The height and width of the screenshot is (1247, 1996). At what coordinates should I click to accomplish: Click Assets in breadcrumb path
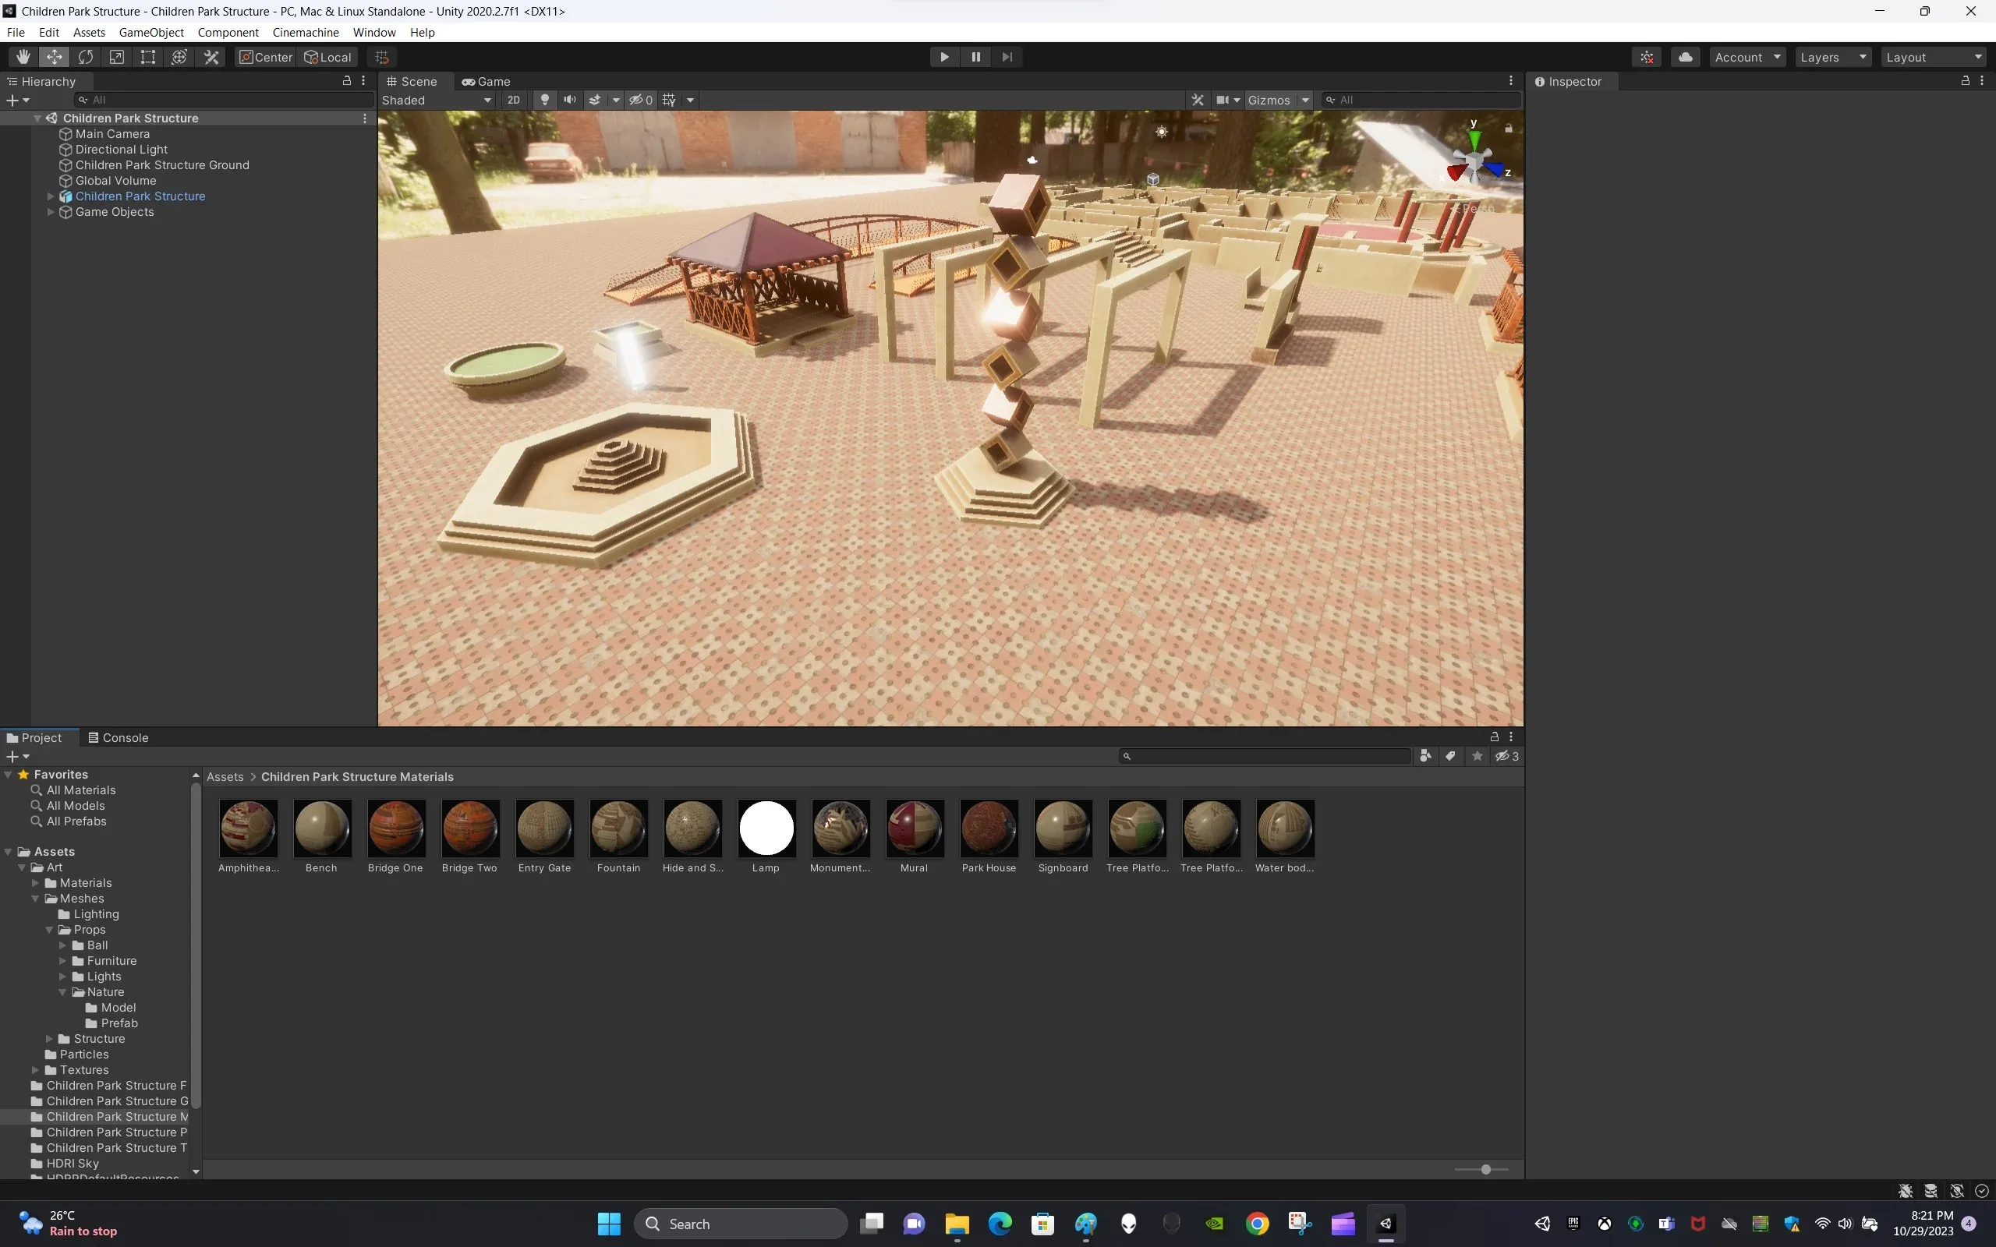click(x=225, y=777)
